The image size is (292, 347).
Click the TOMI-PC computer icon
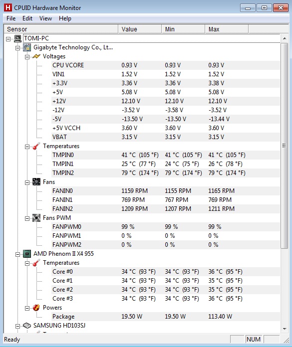(18, 38)
